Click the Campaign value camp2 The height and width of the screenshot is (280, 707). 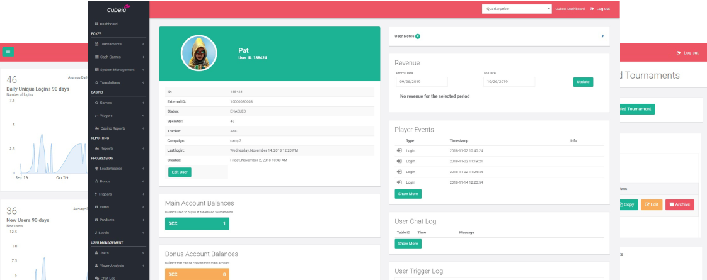coord(237,140)
